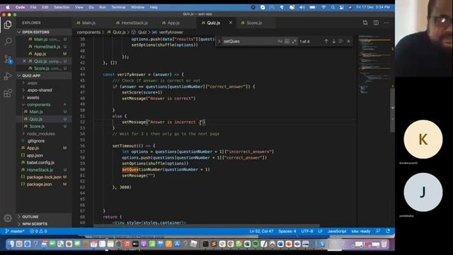Open app.json in explorer
This screenshot has width=453, height=255.
point(44,155)
